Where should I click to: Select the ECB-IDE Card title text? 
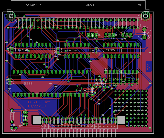[x=39, y=102]
